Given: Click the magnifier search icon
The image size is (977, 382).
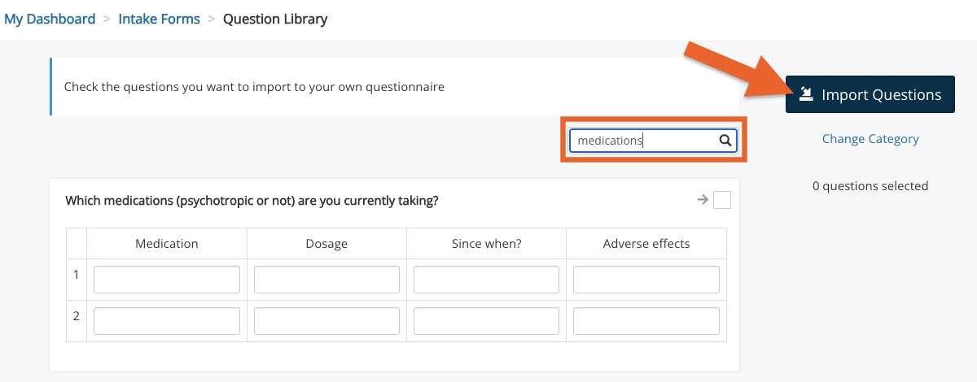Looking at the screenshot, I should [x=725, y=141].
